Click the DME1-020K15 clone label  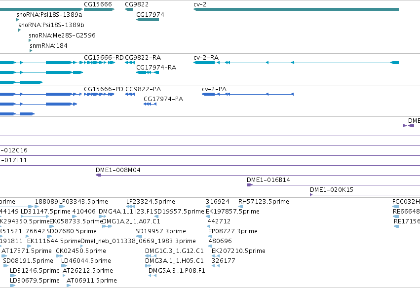tap(332, 190)
